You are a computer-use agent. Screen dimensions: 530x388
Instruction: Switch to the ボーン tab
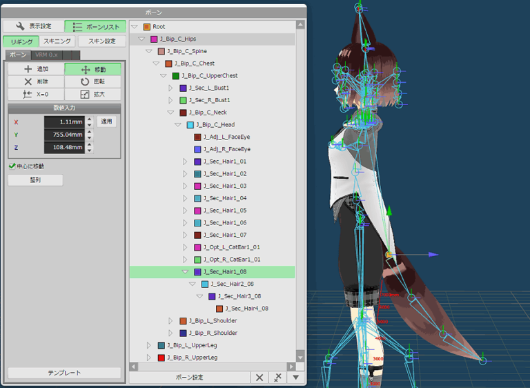click(17, 55)
